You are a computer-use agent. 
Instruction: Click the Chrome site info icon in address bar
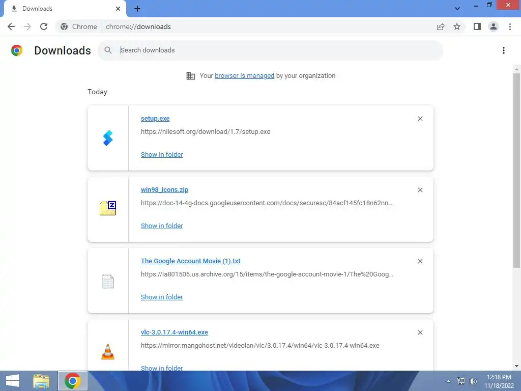[64, 26]
